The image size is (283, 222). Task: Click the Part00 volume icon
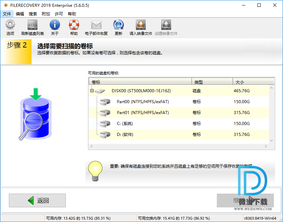coord(105,102)
